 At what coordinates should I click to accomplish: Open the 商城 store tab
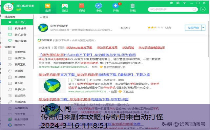82,8
